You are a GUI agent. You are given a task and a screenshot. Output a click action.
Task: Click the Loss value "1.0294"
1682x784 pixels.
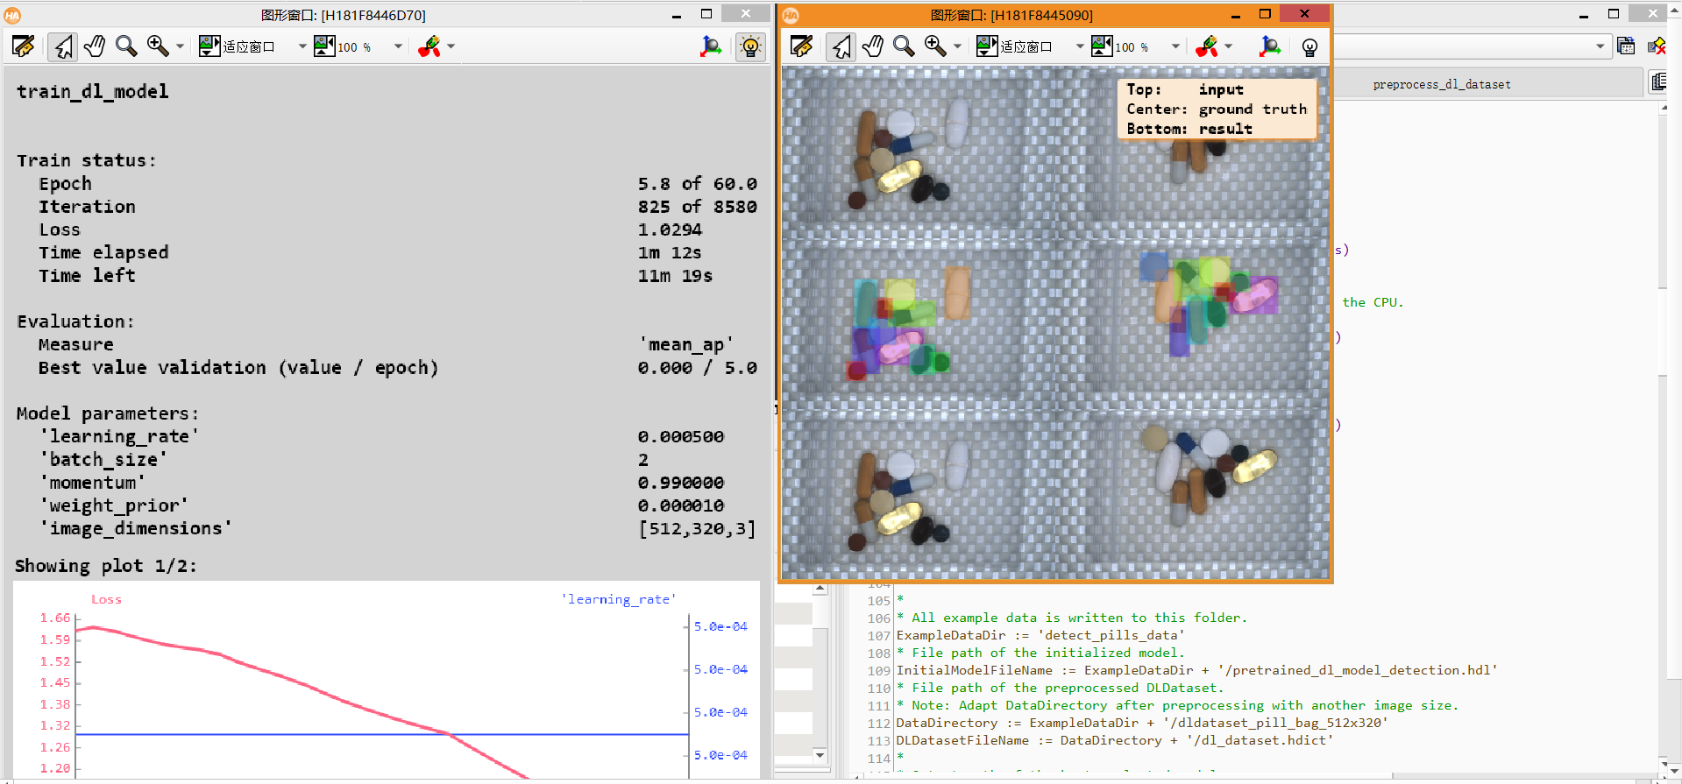pos(670,230)
